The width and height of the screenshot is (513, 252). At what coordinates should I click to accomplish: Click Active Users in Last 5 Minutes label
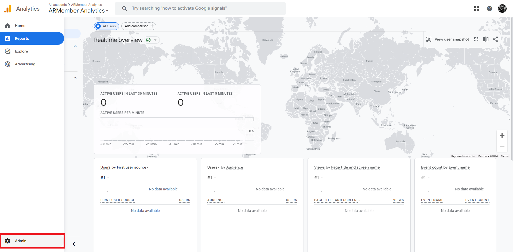click(x=205, y=94)
